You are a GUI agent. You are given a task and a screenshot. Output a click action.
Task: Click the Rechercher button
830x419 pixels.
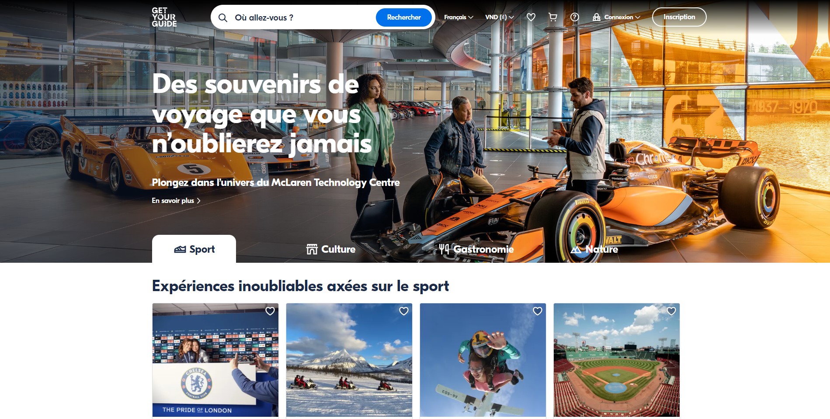click(404, 17)
